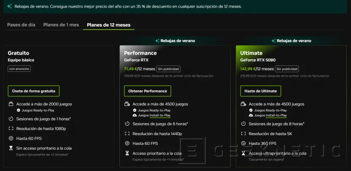Click the session clock icon beside 6 horas
Screen dimensions: 351x171
pos(127,124)
